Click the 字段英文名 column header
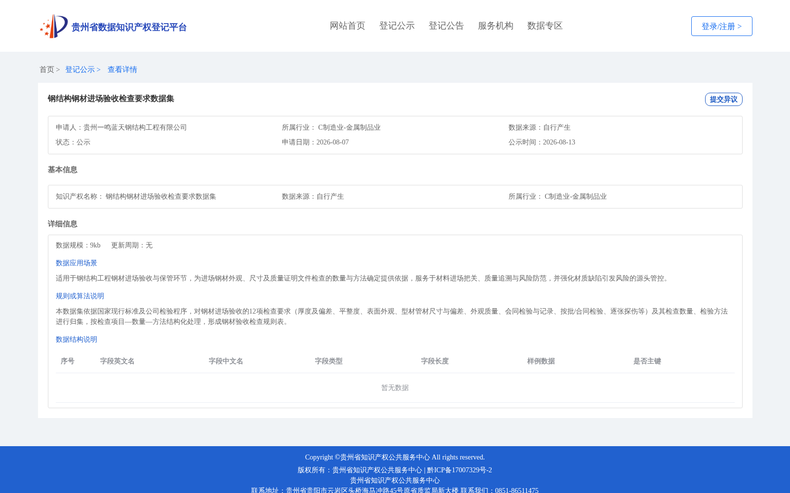This screenshot has width=790, height=493. tap(118, 361)
